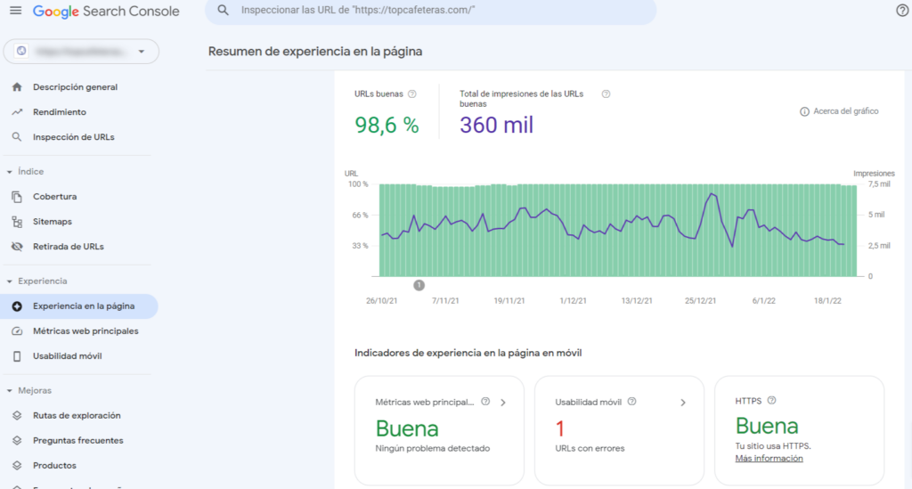Click the plus circle icon for Experiencia en la página
The width and height of the screenshot is (912, 489).
(x=17, y=306)
